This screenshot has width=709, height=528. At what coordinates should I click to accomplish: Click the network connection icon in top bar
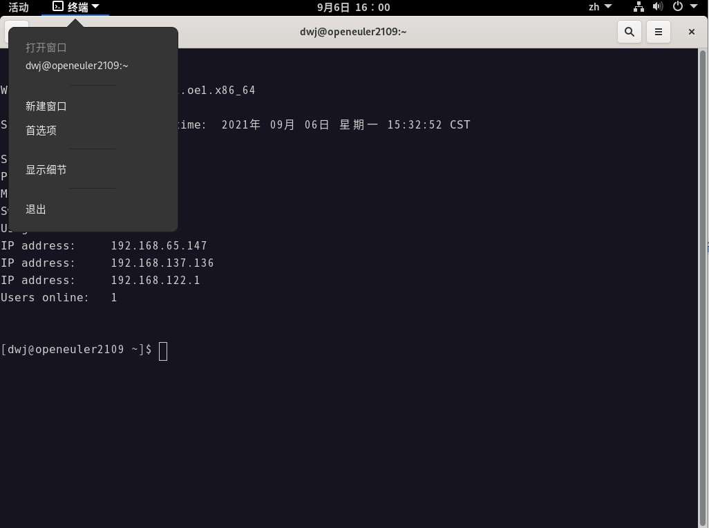639,7
